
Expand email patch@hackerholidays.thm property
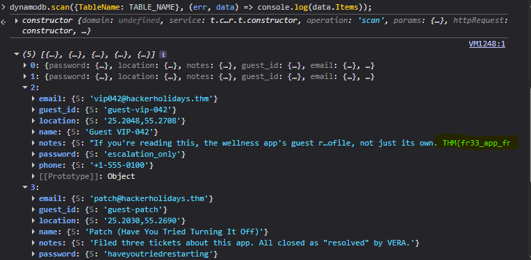coord(33,198)
